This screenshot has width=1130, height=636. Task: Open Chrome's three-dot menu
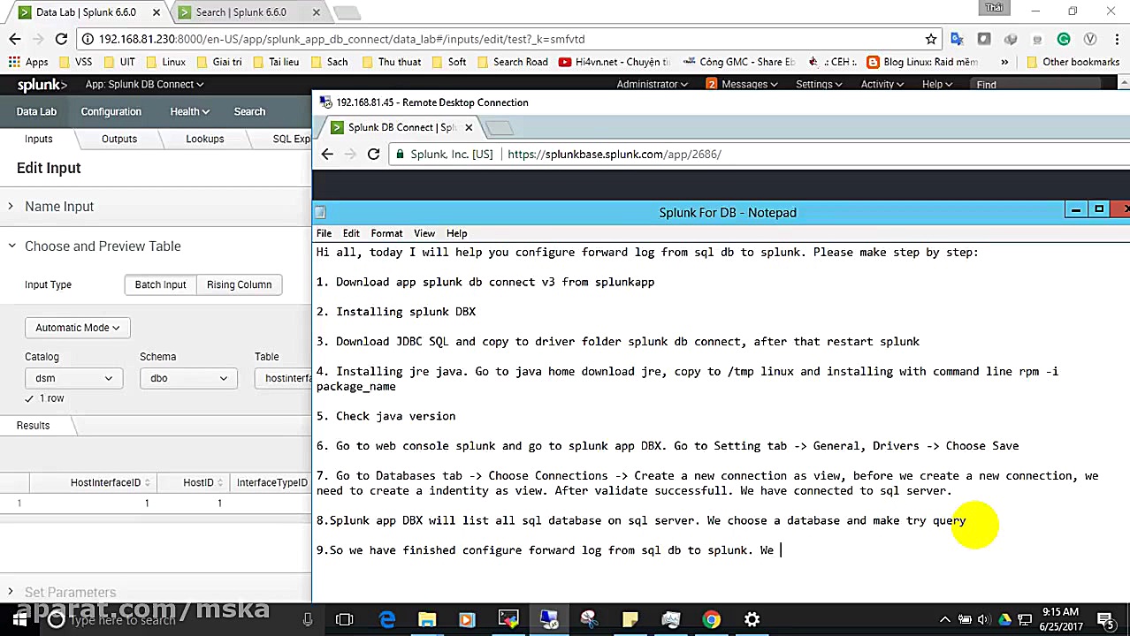pyautogui.click(x=1116, y=39)
